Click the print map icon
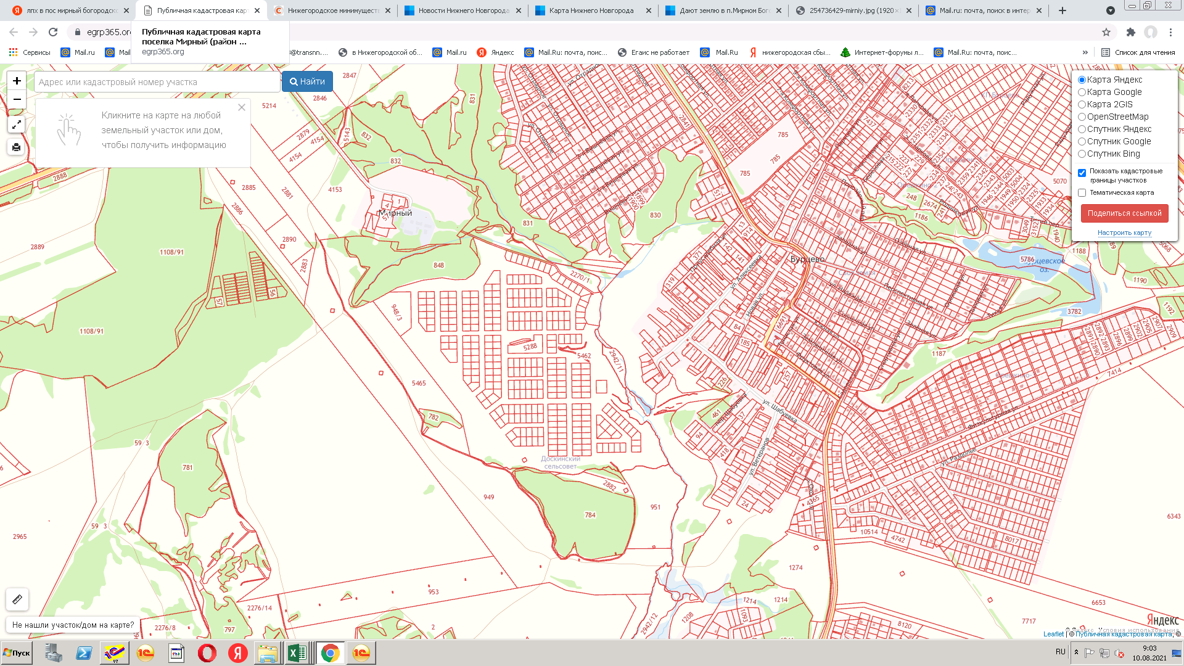1184x666 pixels. click(x=17, y=147)
